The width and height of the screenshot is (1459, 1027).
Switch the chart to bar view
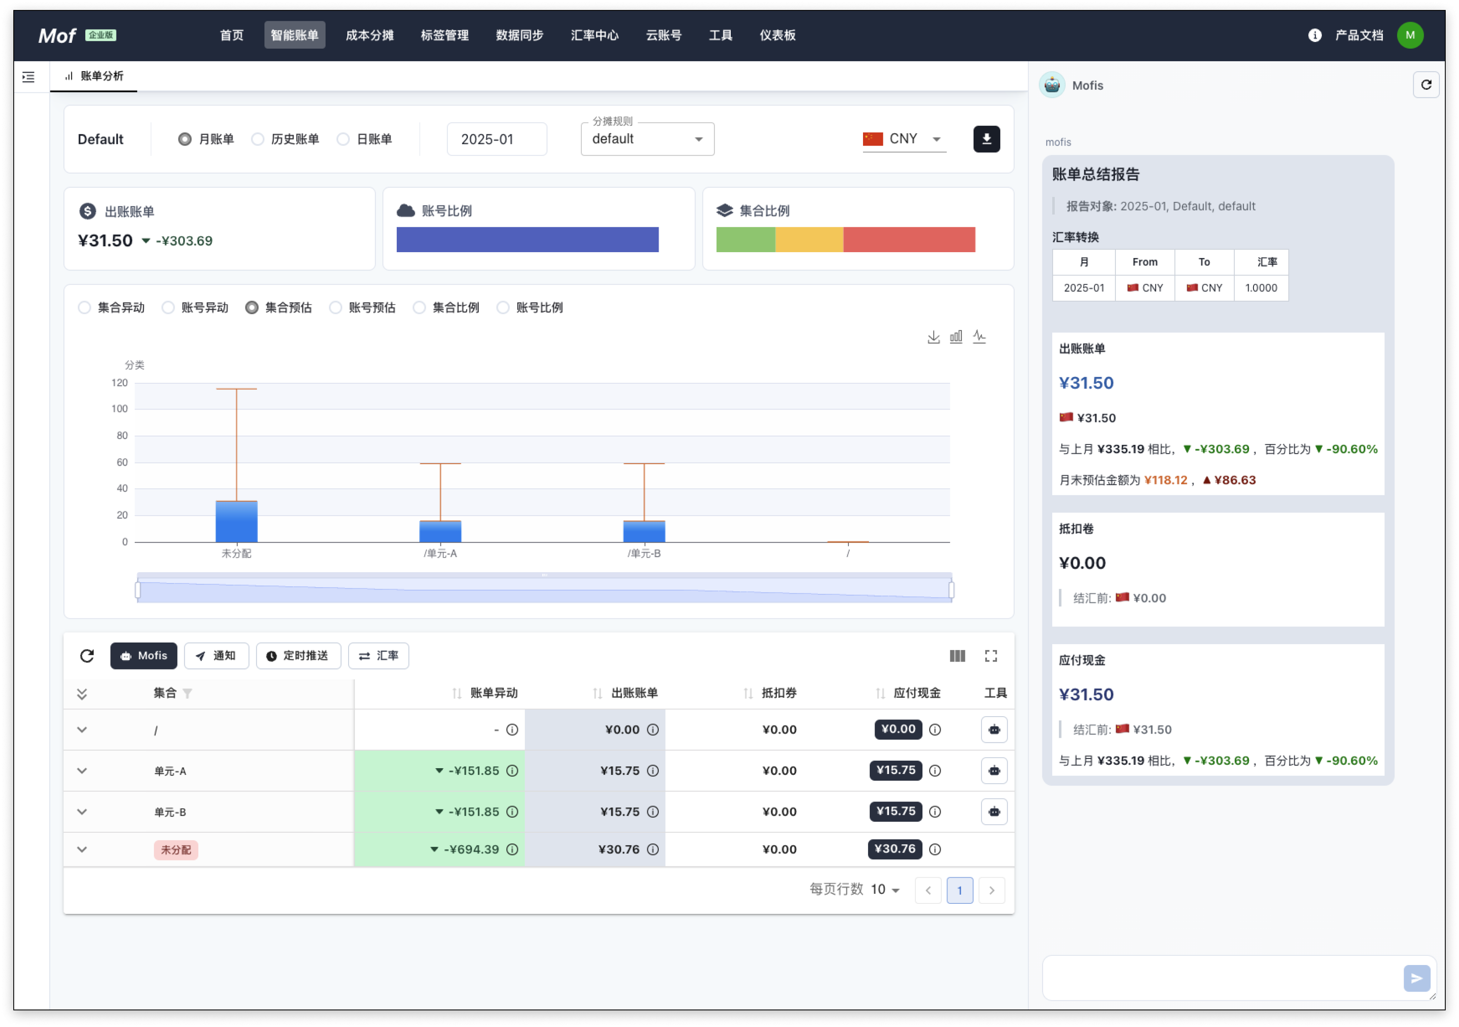(956, 337)
